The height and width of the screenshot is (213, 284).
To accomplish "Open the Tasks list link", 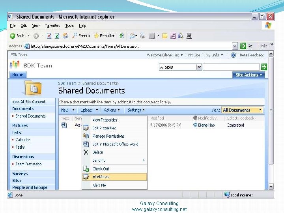I will (x=20, y=147).
